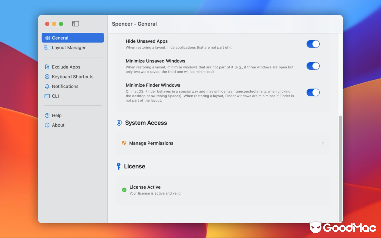Viewport: 381px width, 238px height.
Task: Select the Exclude Apps document icon
Action: [x=47, y=67]
